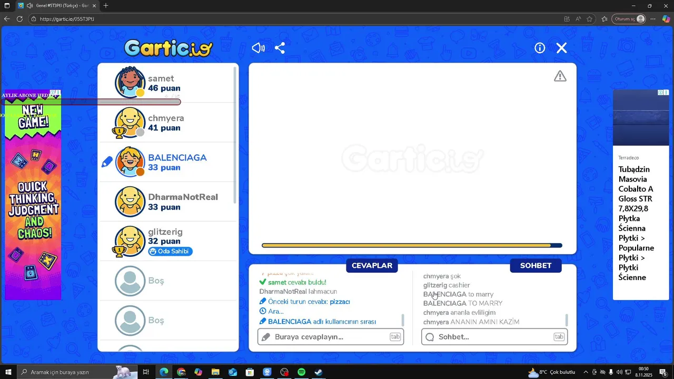The height and width of the screenshot is (379, 674).
Task: Open a new browser tab
Action: point(106,6)
